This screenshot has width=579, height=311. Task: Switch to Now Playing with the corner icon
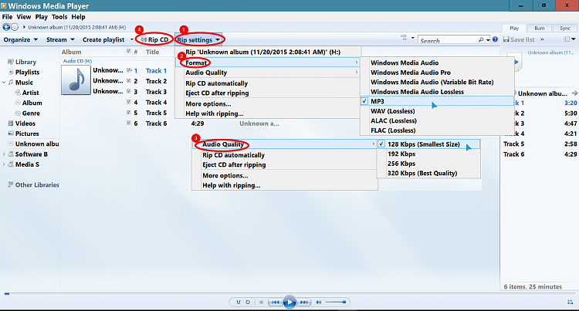(x=571, y=302)
